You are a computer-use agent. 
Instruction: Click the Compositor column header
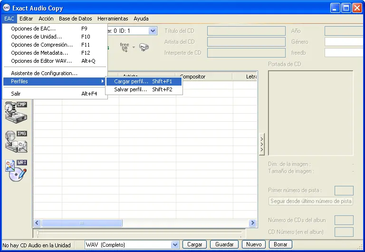[204, 77]
